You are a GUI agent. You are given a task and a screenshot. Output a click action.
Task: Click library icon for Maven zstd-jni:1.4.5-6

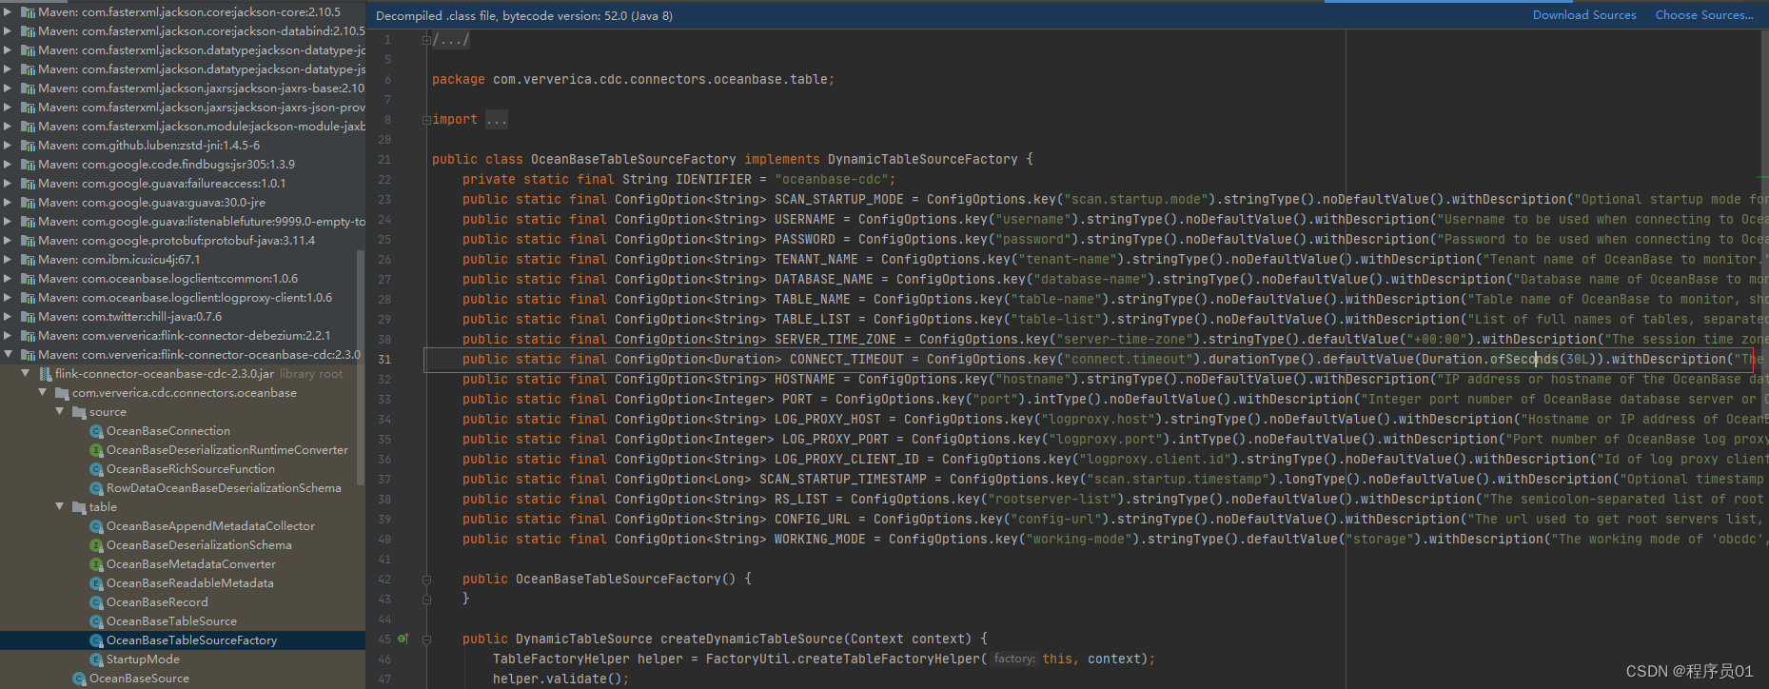pyautogui.click(x=28, y=146)
